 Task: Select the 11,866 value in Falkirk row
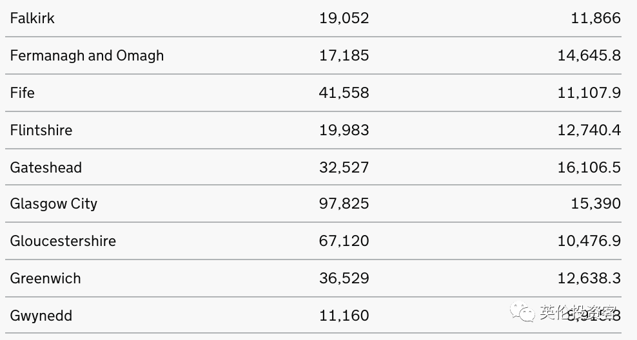pos(595,18)
